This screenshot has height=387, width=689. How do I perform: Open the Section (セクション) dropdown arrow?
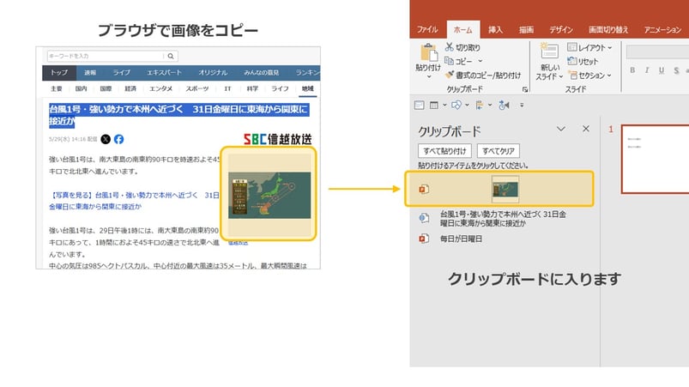pyautogui.click(x=609, y=76)
